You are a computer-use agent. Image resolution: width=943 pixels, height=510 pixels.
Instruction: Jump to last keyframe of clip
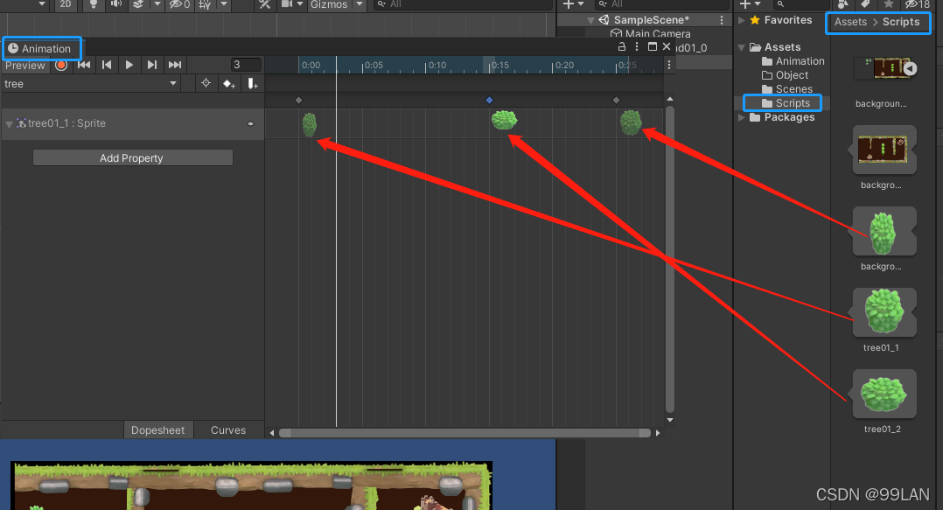[174, 65]
